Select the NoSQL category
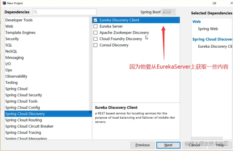 click(47, 51)
